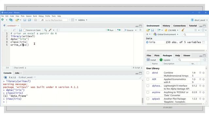Image resolution: width=209 pixels, height=117 pixels.
Task: Open Find/Replace magnifier in editor
Action: pos(45,30)
